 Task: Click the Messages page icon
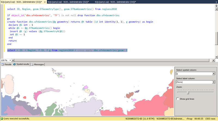(x=32, y=64)
